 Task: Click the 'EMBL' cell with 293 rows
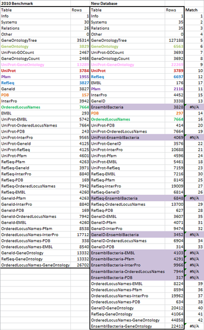coord(35,113)
